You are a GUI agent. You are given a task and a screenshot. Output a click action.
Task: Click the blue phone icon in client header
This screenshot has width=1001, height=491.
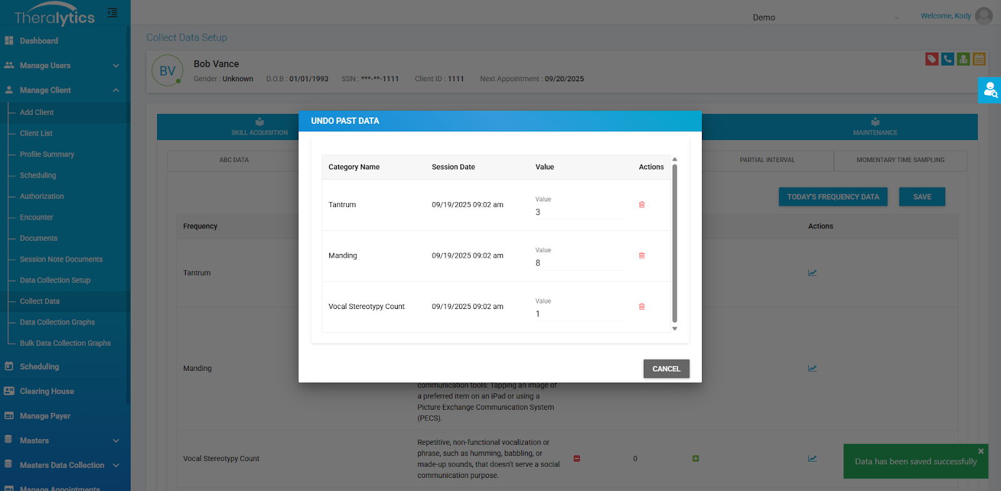coord(948,59)
